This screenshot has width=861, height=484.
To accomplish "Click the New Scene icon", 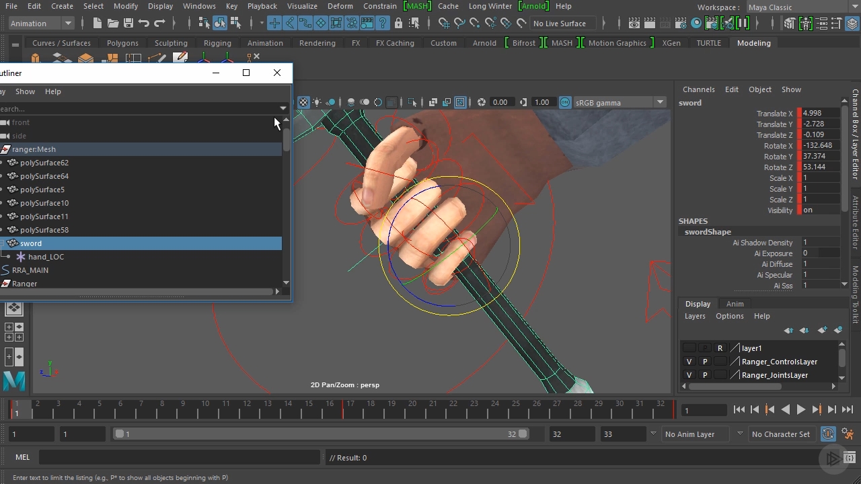I will [x=98, y=23].
